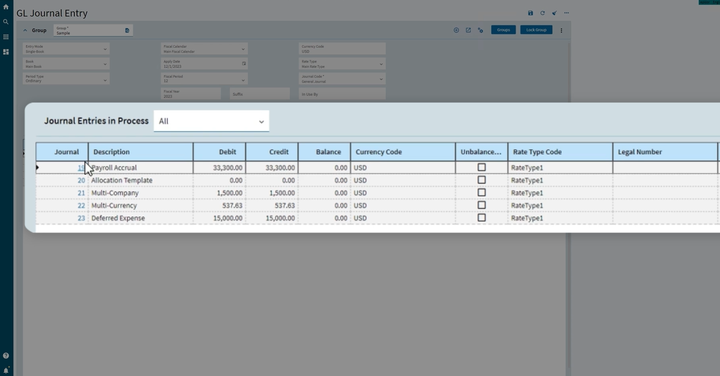Open the dashboard tiles icon in sidebar

[6, 52]
